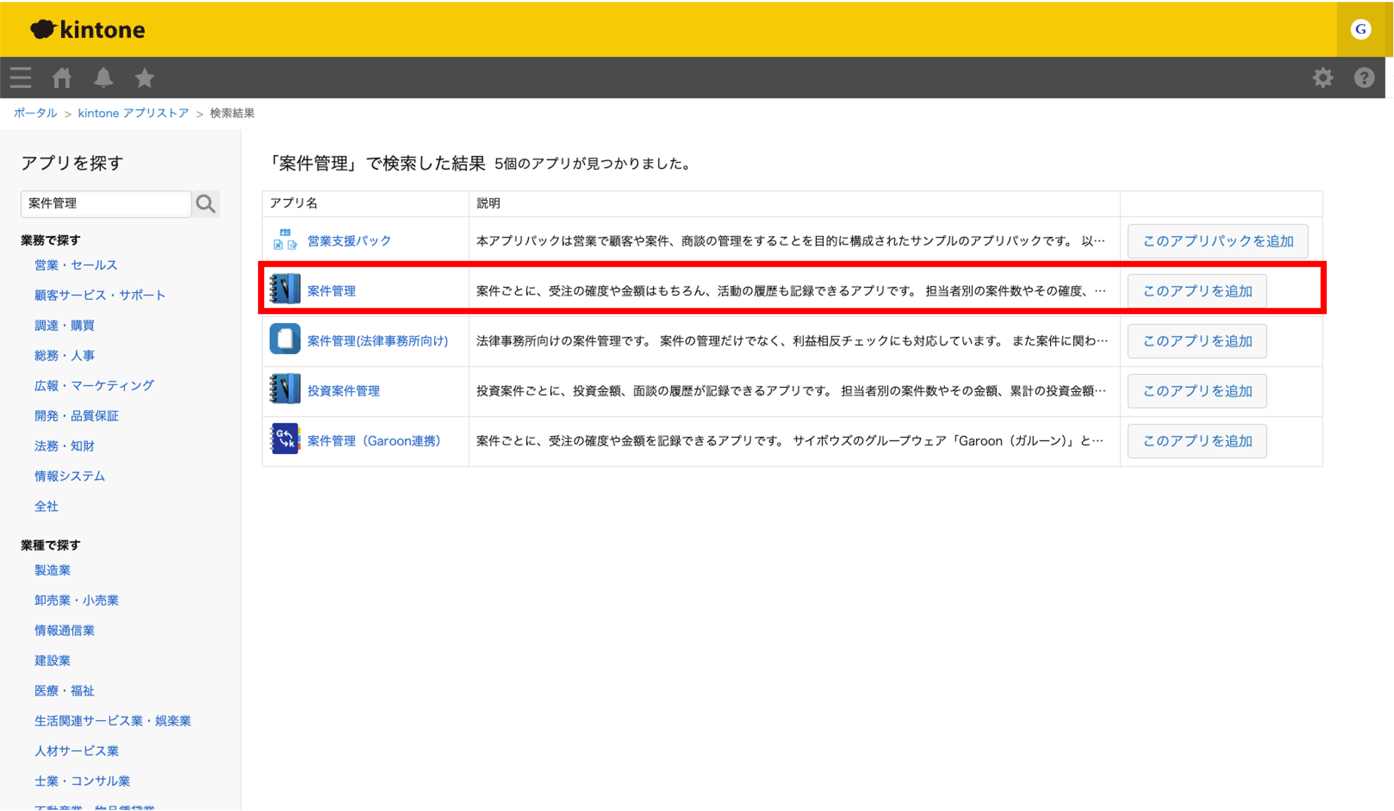Click the 案件管理(法律事務所向け) app icon
The width and height of the screenshot is (1394, 811).
pos(285,339)
